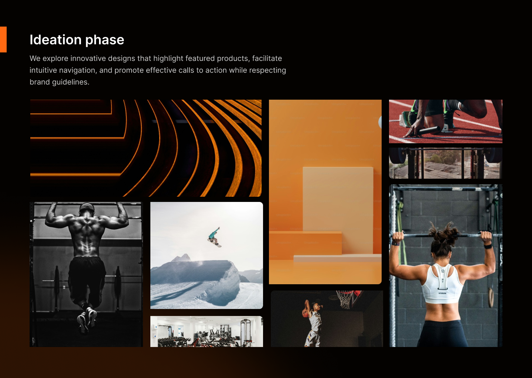Select the basketball player dunk photo
Viewport: 532px width, 378px height.
[327, 319]
